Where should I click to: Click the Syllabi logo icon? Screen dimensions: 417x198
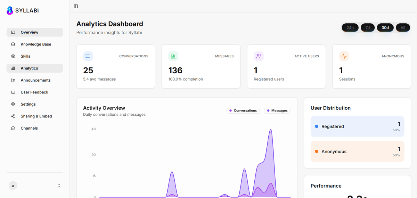[x=10, y=10]
